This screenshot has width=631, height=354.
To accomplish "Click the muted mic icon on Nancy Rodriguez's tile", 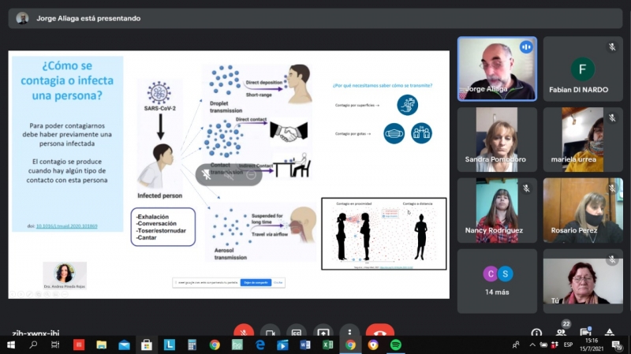I will pyautogui.click(x=526, y=188).
